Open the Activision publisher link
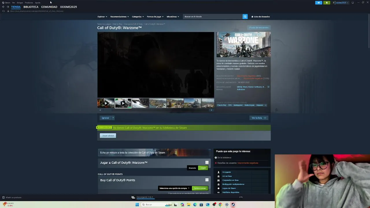 (x=241, y=90)
